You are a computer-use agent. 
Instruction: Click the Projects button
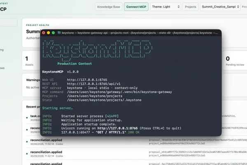(191, 7)
